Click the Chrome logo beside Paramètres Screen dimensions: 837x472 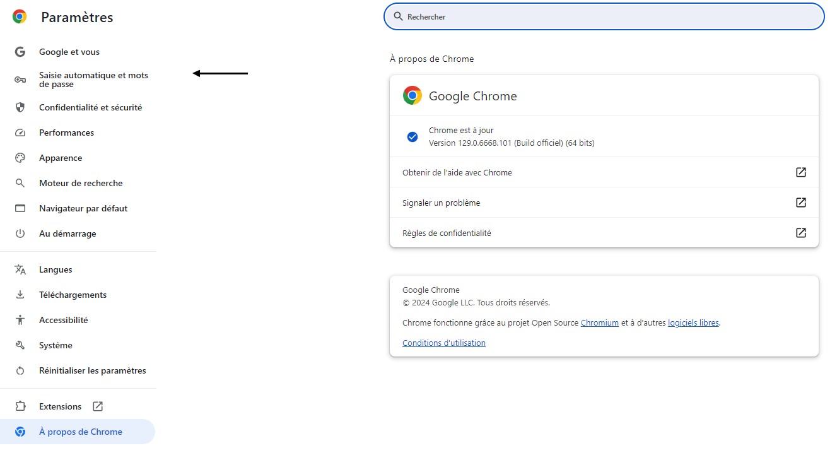[20, 17]
